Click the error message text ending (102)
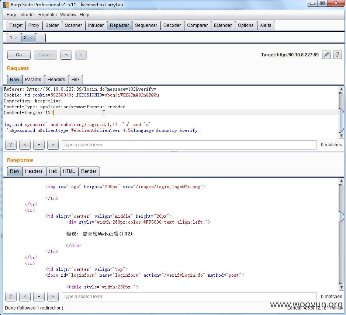Viewport: 346px width, 315px height. 99,234
